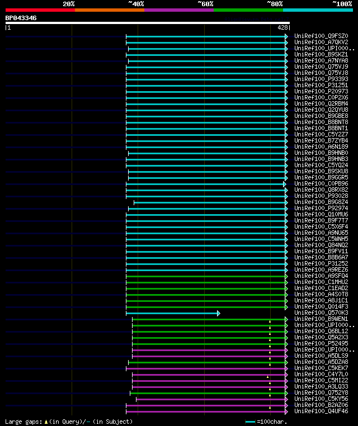Select the UniRef100_B8BNT1 label

[321, 128]
